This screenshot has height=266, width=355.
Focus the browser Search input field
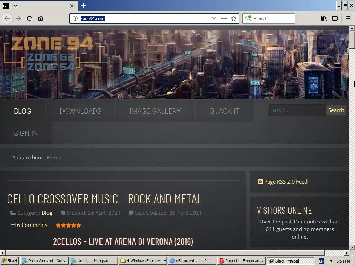point(269,18)
